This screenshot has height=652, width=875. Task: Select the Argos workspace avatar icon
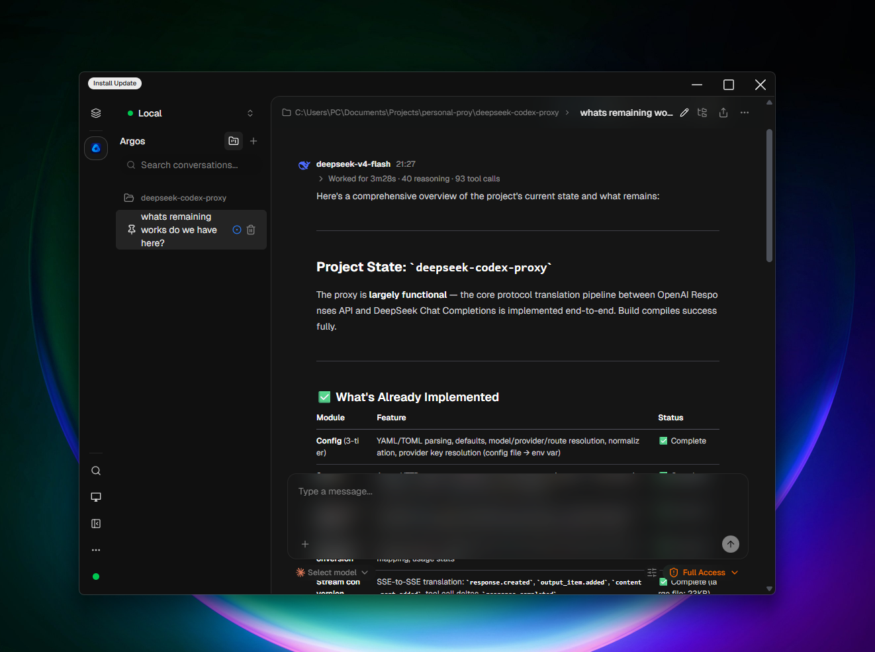[96, 148]
